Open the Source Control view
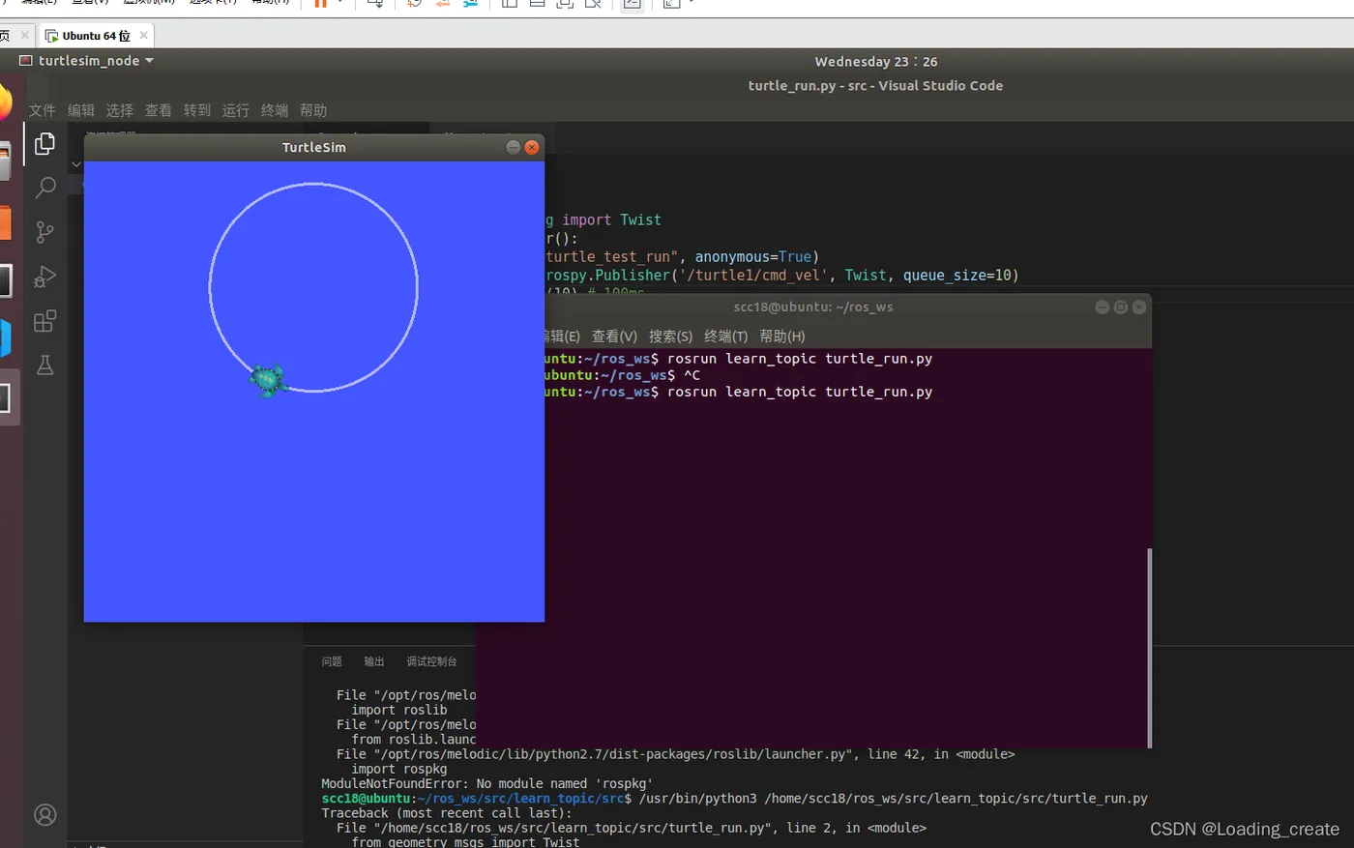Viewport: 1354px width, 848px height. pos(44,232)
